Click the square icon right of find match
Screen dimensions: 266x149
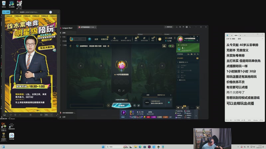click(135, 105)
